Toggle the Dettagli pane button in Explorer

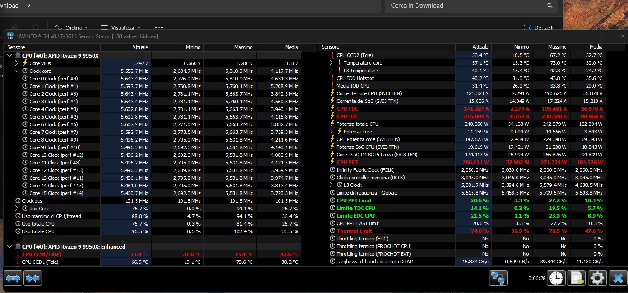tap(539, 27)
